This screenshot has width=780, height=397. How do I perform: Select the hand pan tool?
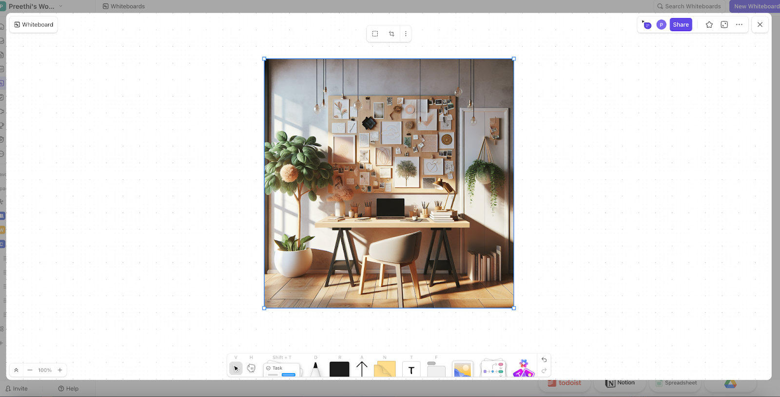(251, 368)
